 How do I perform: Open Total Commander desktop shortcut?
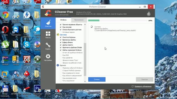click(5, 91)
